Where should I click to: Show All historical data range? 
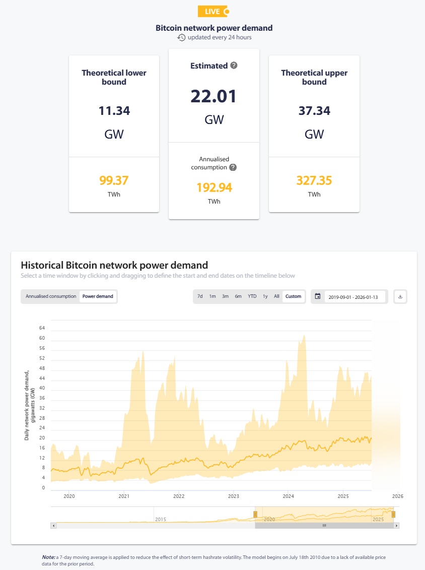276,296
